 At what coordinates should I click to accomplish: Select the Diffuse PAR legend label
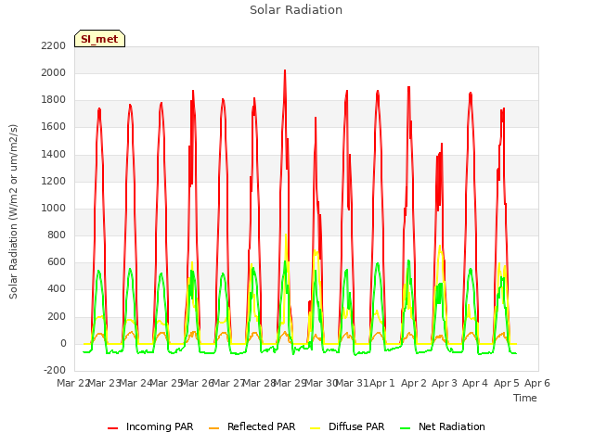(x=356, y=426)
